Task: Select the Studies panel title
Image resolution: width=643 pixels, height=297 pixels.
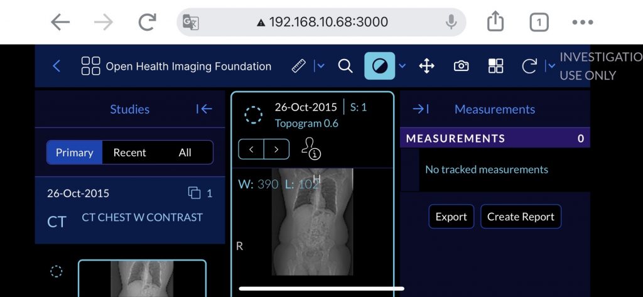Action: pos(129,109)
